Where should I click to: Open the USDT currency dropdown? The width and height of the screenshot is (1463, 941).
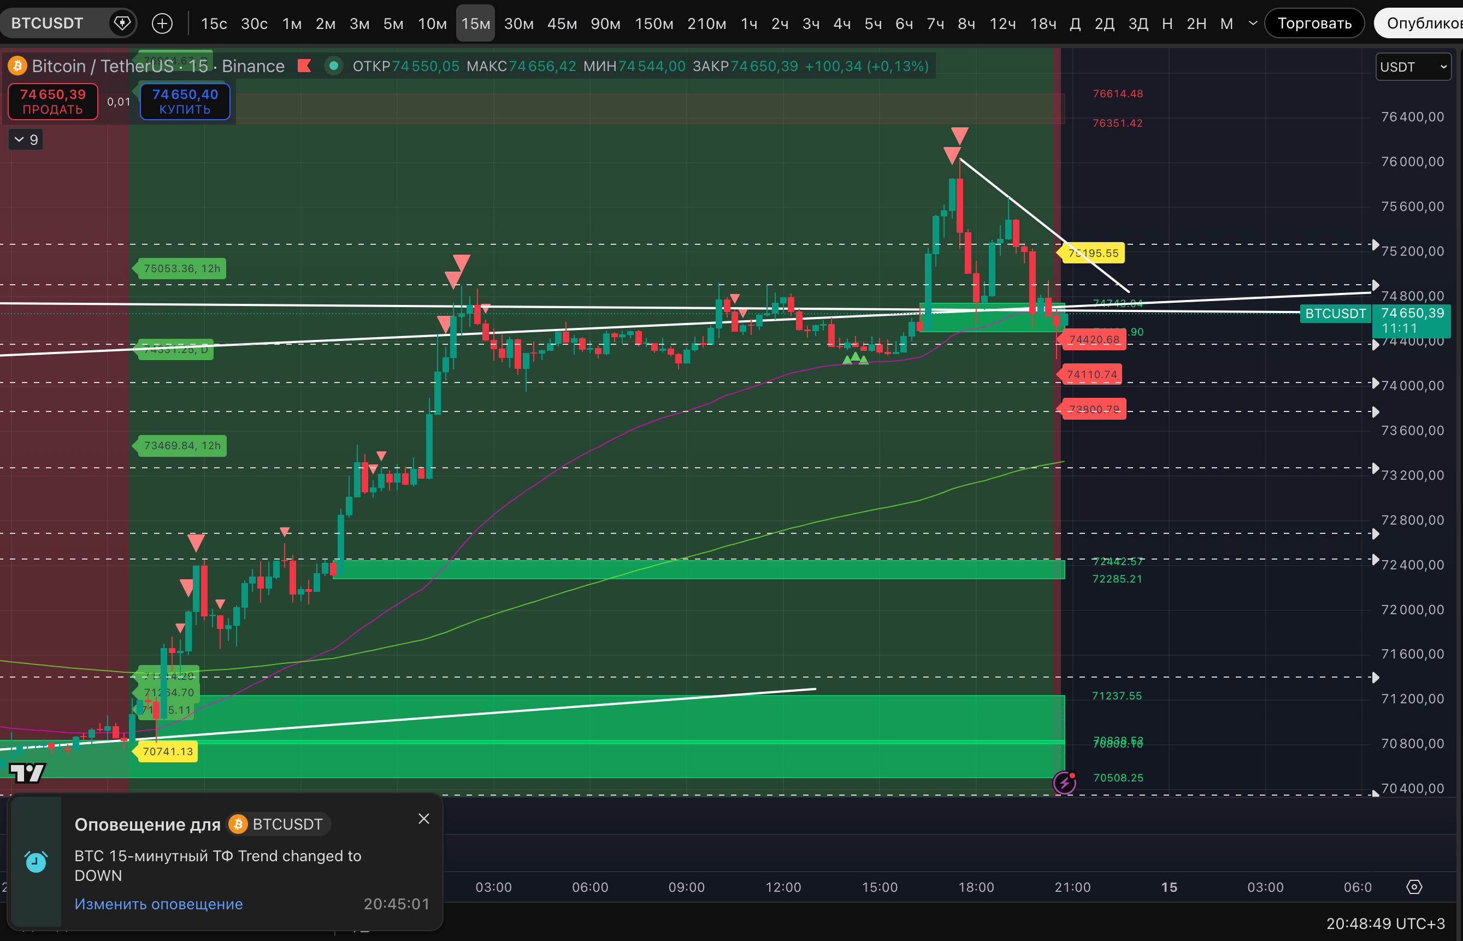[1413, 67]
